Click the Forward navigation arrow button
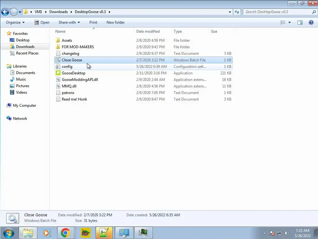Image resolution: width=318 pixels, height=239 pixels. pyautogui.click(x=14, y=12)
